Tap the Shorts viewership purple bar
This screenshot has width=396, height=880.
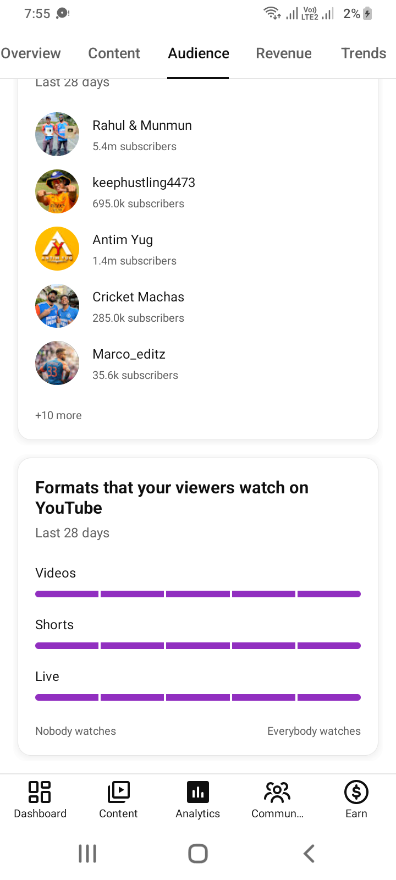click(x=198, y=646)
